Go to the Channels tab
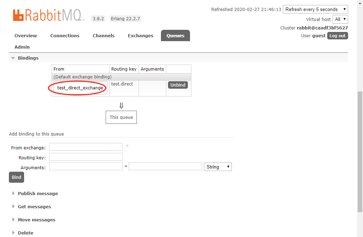The height and width of the screenshot is (237, 363). (x=104, y=36)
